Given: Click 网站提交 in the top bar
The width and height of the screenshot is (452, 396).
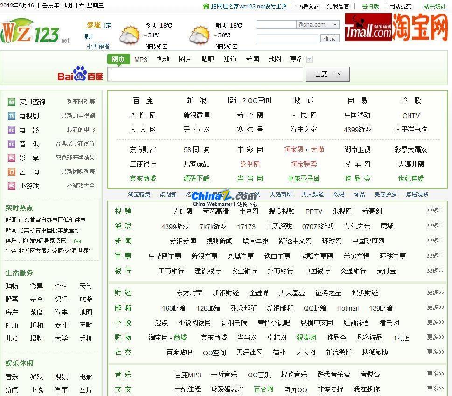Looking at the screenshot, I should (x=400, y=7).
